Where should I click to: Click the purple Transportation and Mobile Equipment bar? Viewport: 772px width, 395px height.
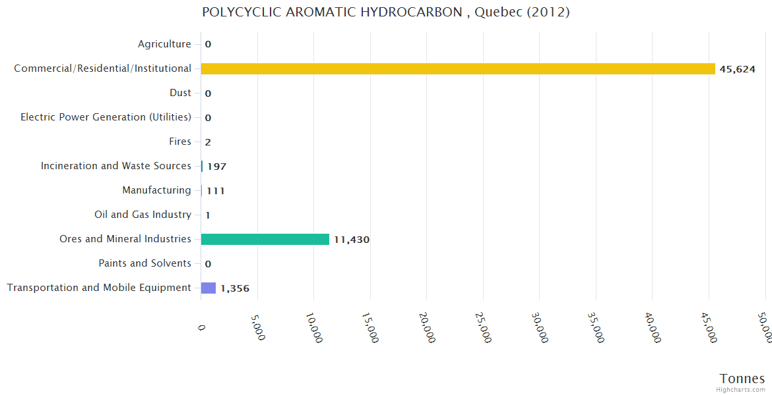tap(209, 288)
